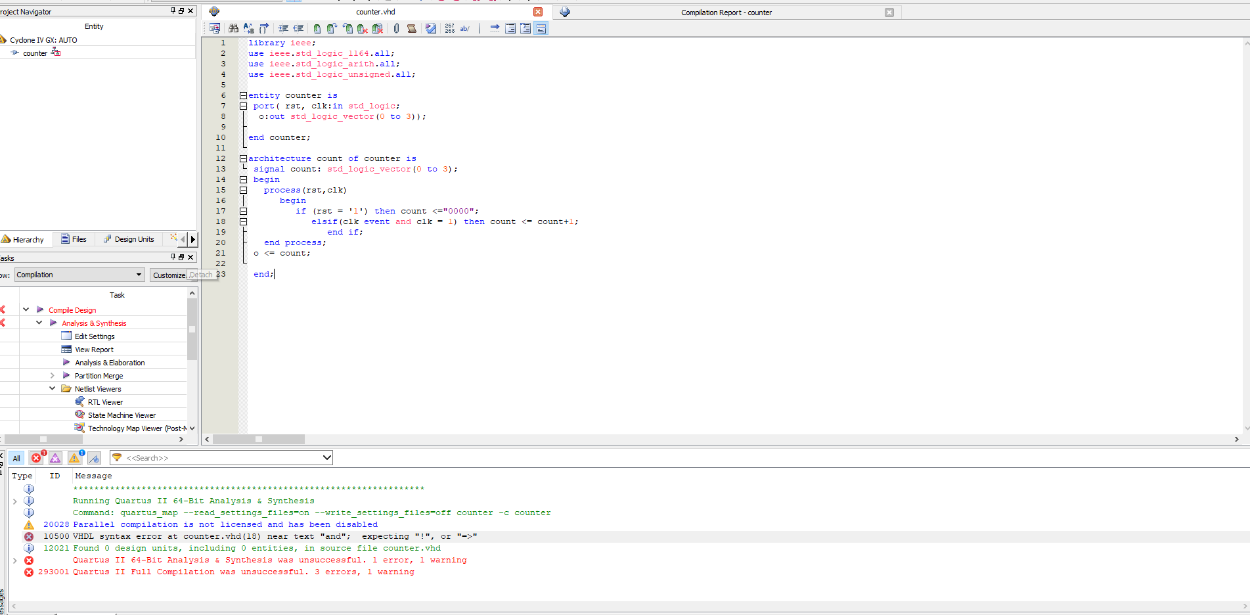Expand the Partition Merge task node
This screenshot has width=1250, height=615.
click(x=53, y=376)
